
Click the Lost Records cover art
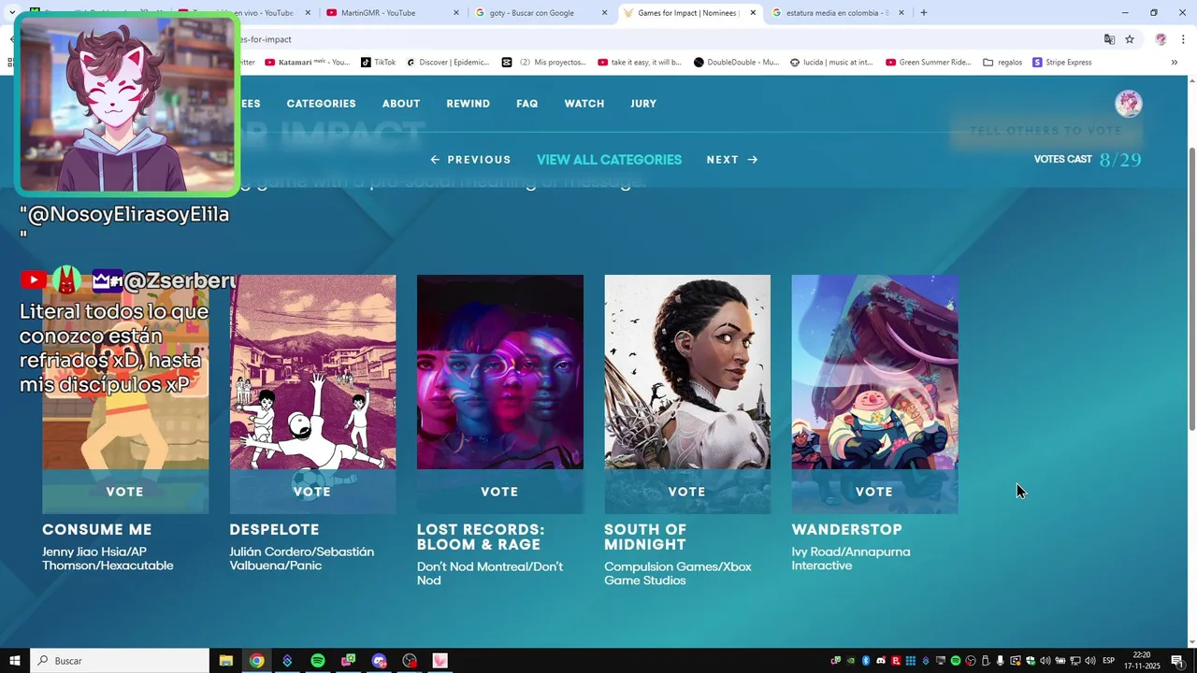pos(499,372)
